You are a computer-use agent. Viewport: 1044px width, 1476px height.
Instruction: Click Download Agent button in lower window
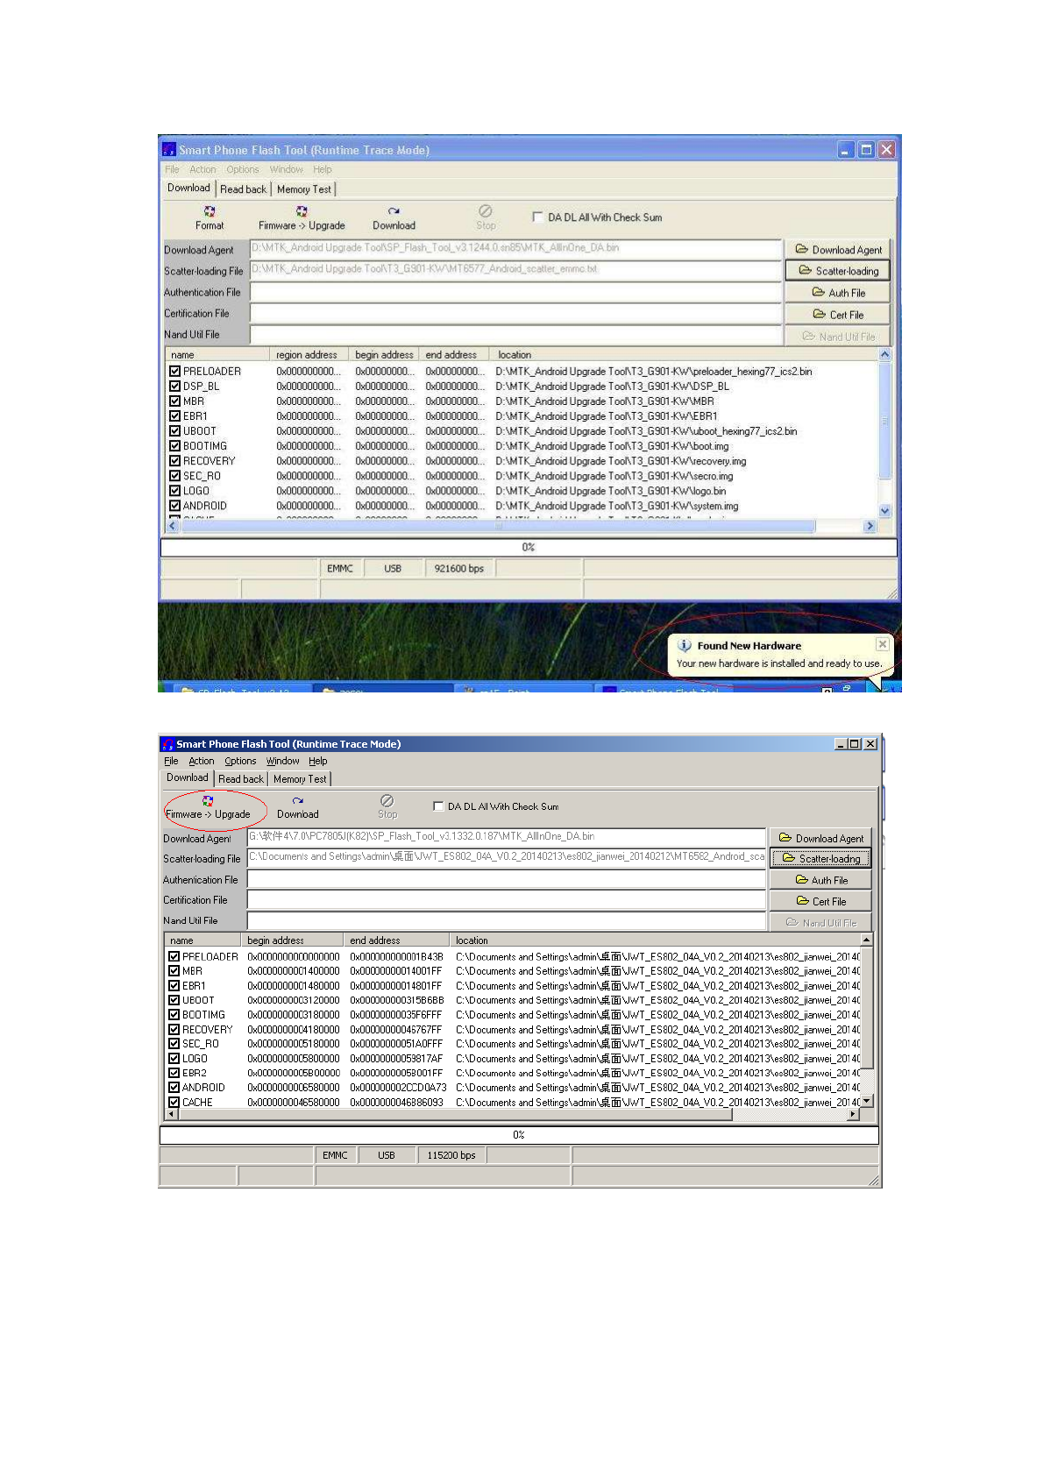tap(820, 838)
